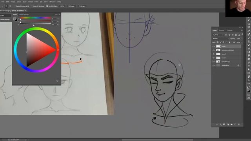Select the Zoom Out magnifier in options bar
Viewport: 251px width, 141px height.
(x=11, y=6)
